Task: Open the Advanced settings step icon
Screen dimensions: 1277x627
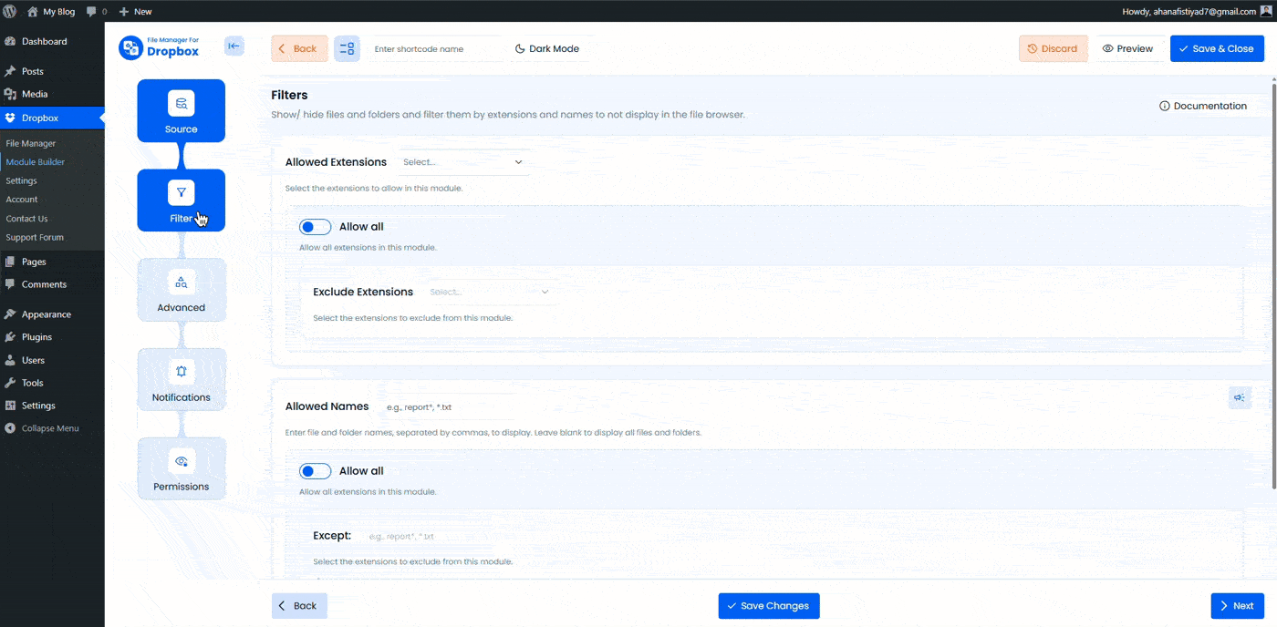Action: 181,289
